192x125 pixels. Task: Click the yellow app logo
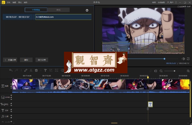pos(3,2)
